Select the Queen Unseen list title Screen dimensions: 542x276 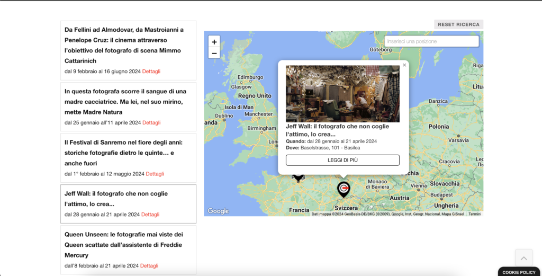point(123,244)
